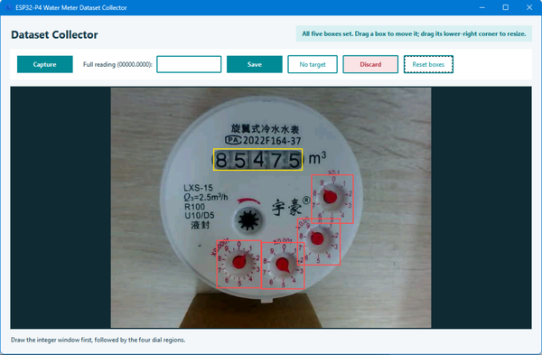Select the yellow integer window box
Image resolution: width=542 pixels, height=355 pixels.
click(257, 159)
